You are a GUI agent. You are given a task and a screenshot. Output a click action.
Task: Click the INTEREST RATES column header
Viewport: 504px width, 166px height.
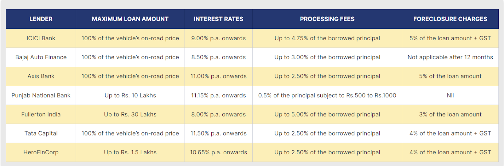pyautogui.click(x=218, y=19)
